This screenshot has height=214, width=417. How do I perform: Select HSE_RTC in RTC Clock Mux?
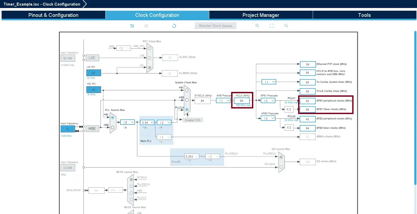click(x=150, y=48)
